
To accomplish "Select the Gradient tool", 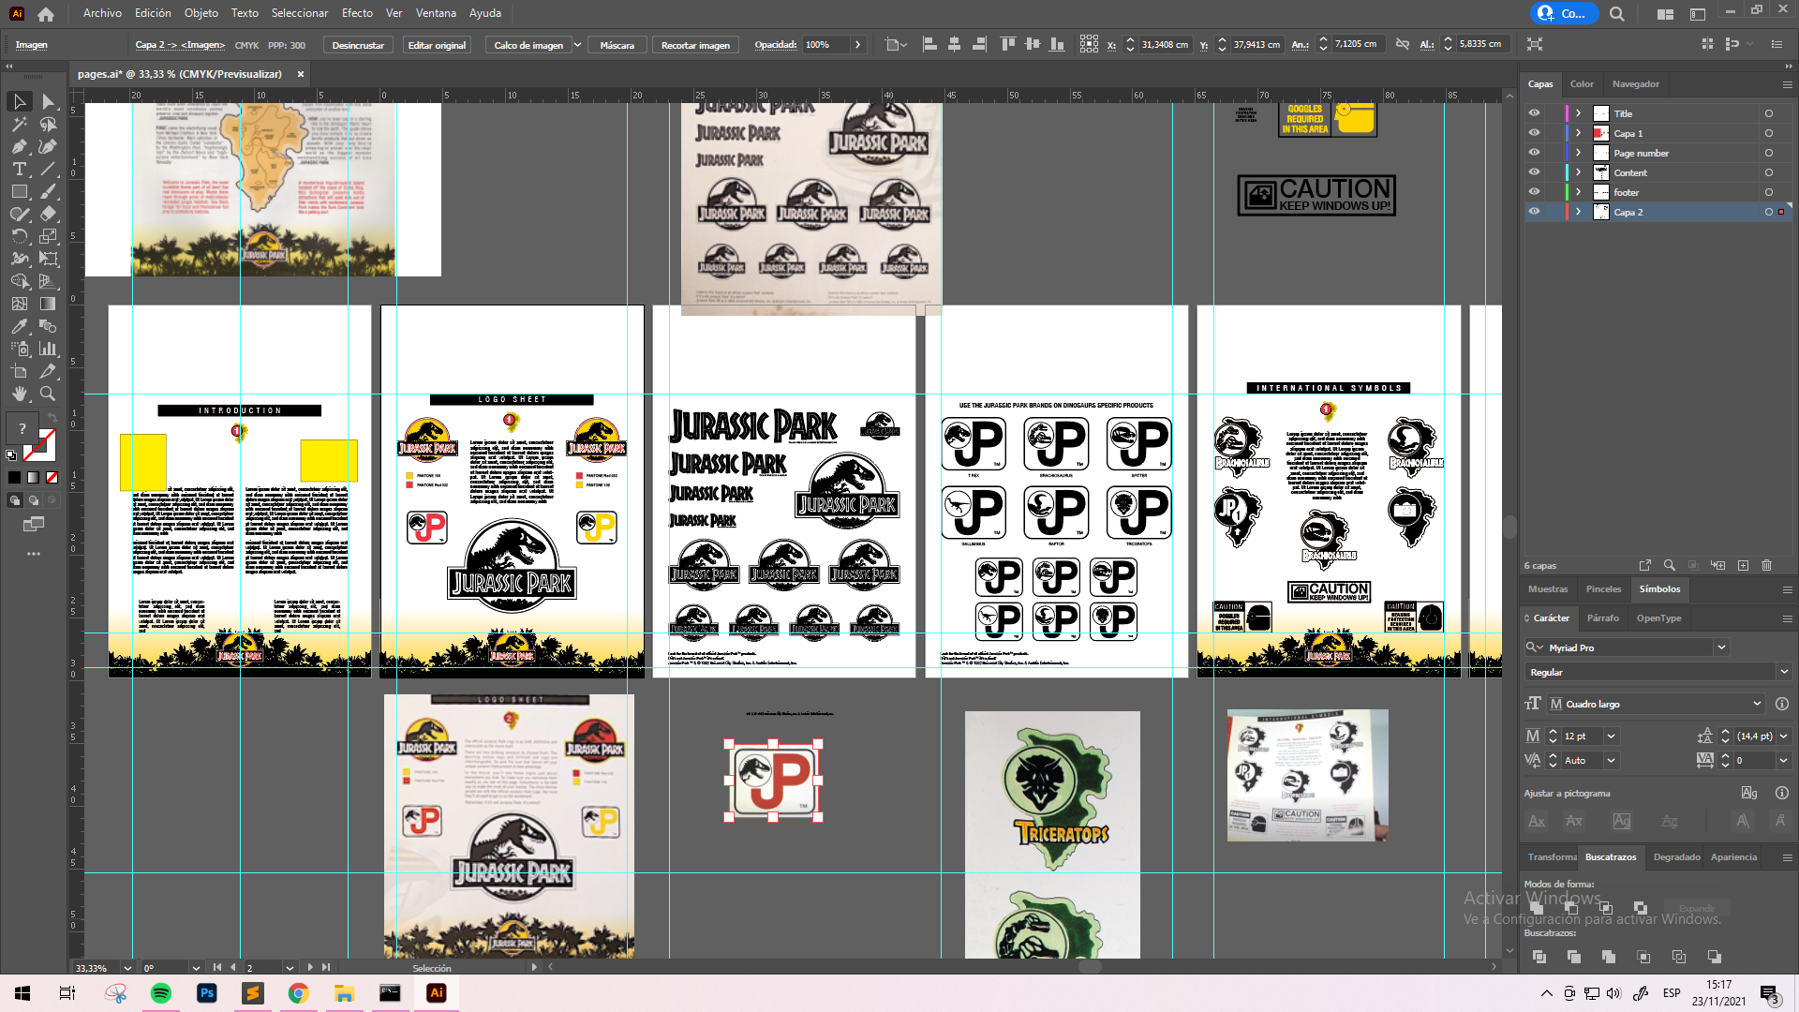I will pyautogui.click(x=48, y=304).
